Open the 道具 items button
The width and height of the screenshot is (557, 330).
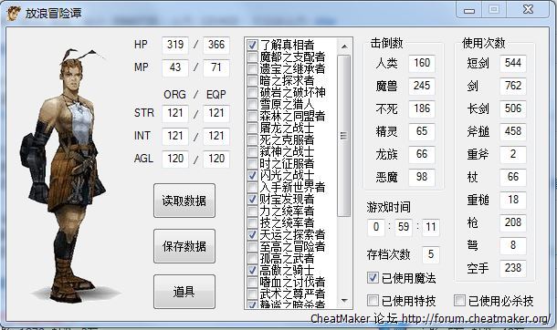(x=184, y=292)
